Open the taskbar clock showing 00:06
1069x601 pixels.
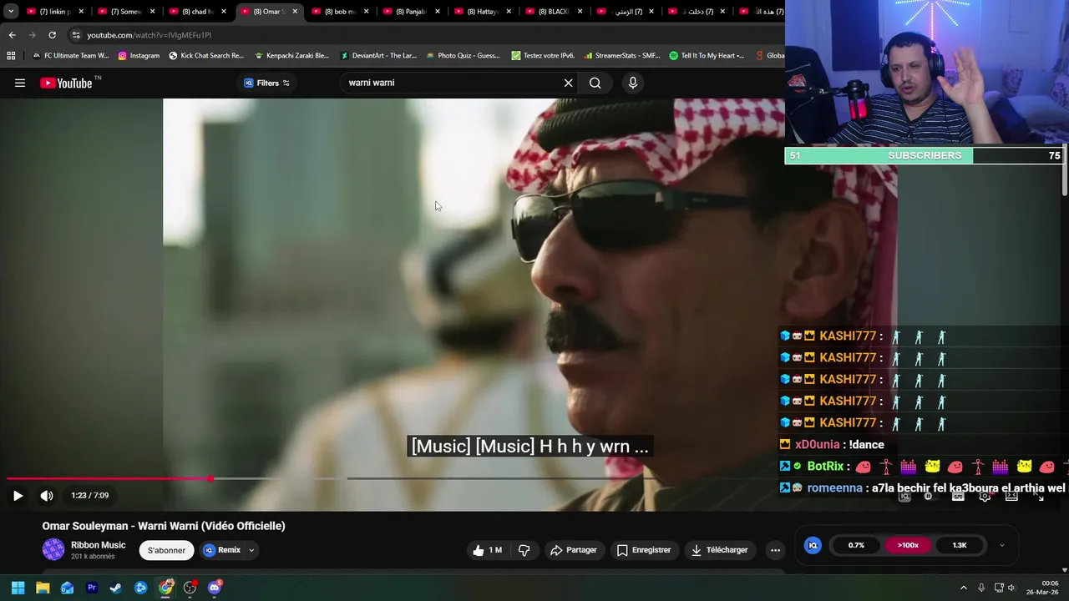(1044, 588)
